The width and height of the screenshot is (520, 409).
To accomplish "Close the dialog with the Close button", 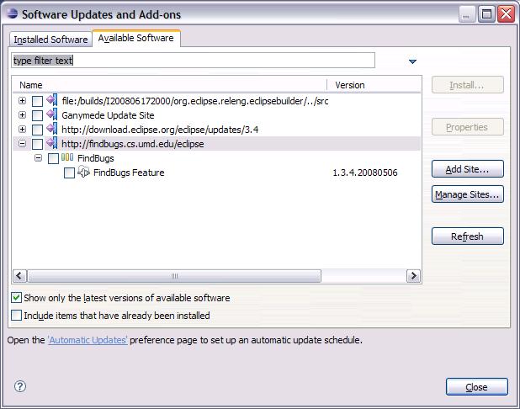I will 476,387.
